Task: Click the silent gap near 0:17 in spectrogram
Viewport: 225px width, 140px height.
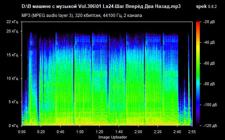Action: click(38, 79)
